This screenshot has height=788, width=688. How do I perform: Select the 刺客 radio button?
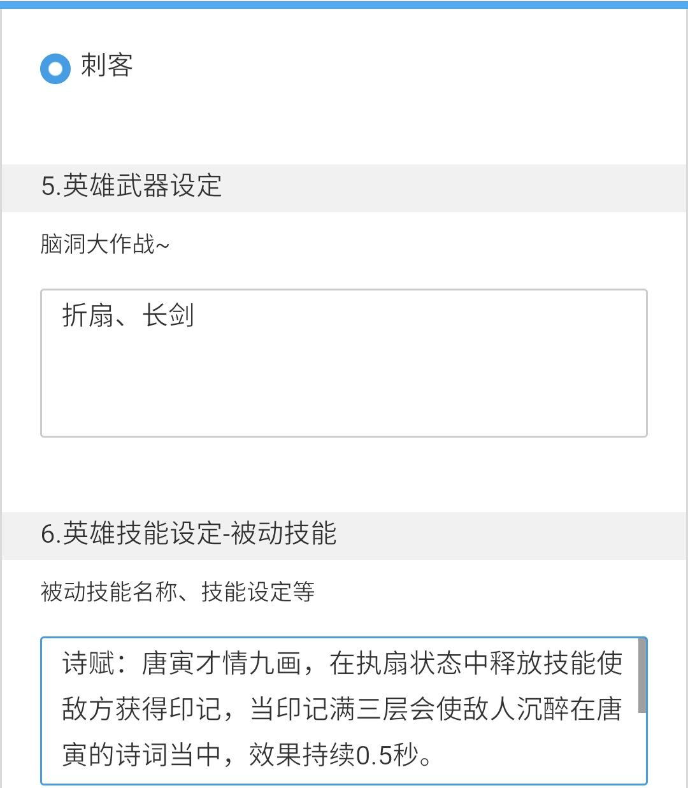(x=55, y=68)
